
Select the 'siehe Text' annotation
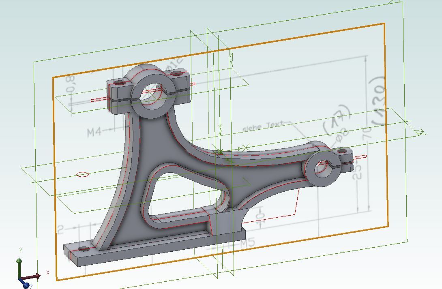click(263, 126)
